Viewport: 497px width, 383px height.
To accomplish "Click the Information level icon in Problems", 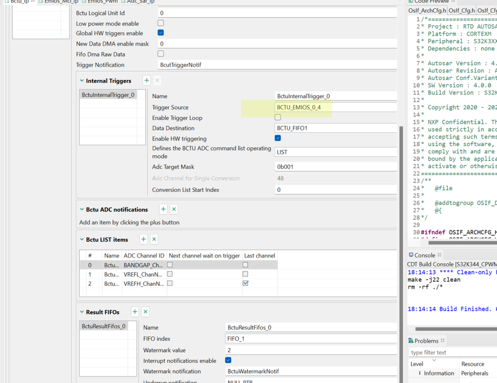I will pyautogui.click(x=420, y=373).
